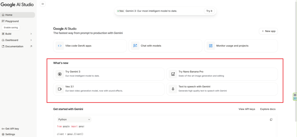
Task: Click the Veo 3.1 video camera icon
Action: [60, 89]
